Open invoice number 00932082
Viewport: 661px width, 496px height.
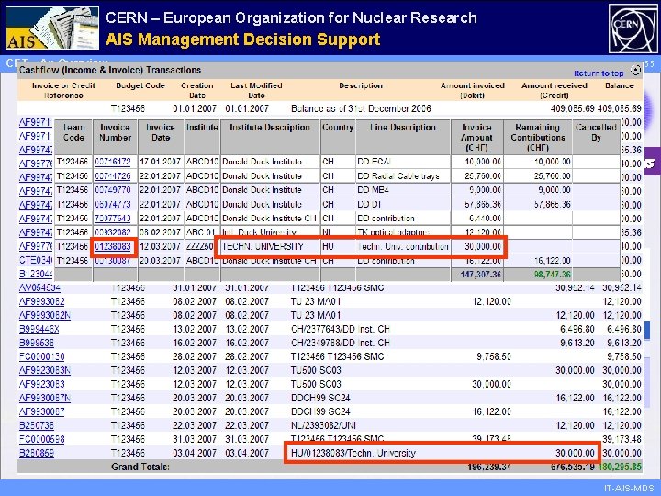pyautogui.click(x=113, y=232)
